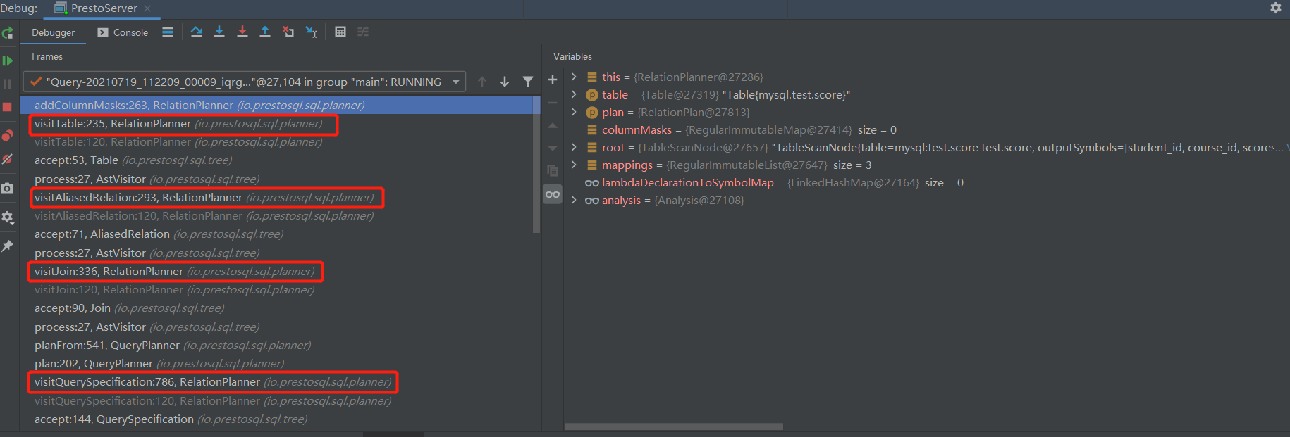Screen dimensions: 1290x437
Task: Click the Force Step Into red arrow
Action: tap(242, 32)
